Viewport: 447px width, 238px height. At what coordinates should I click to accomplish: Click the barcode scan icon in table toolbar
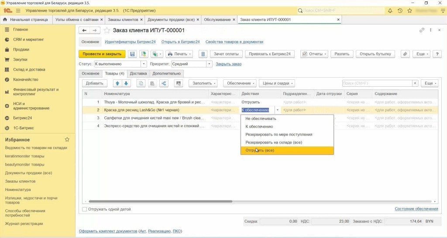(178, 83)
